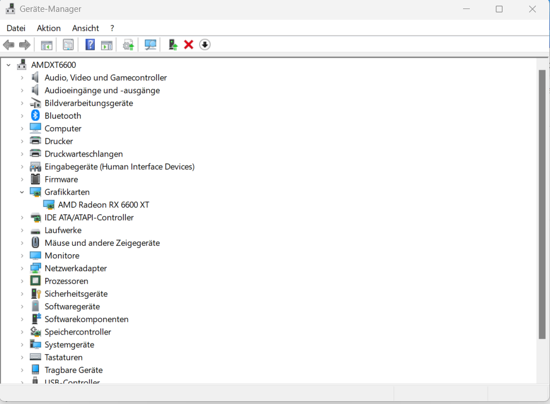Expand the Computer category
The width and height of the screenshot is (550, 404).
click(x=22, y=128)
